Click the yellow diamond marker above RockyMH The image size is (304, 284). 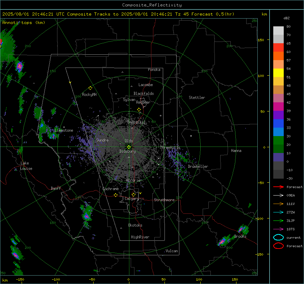(90, 88)
